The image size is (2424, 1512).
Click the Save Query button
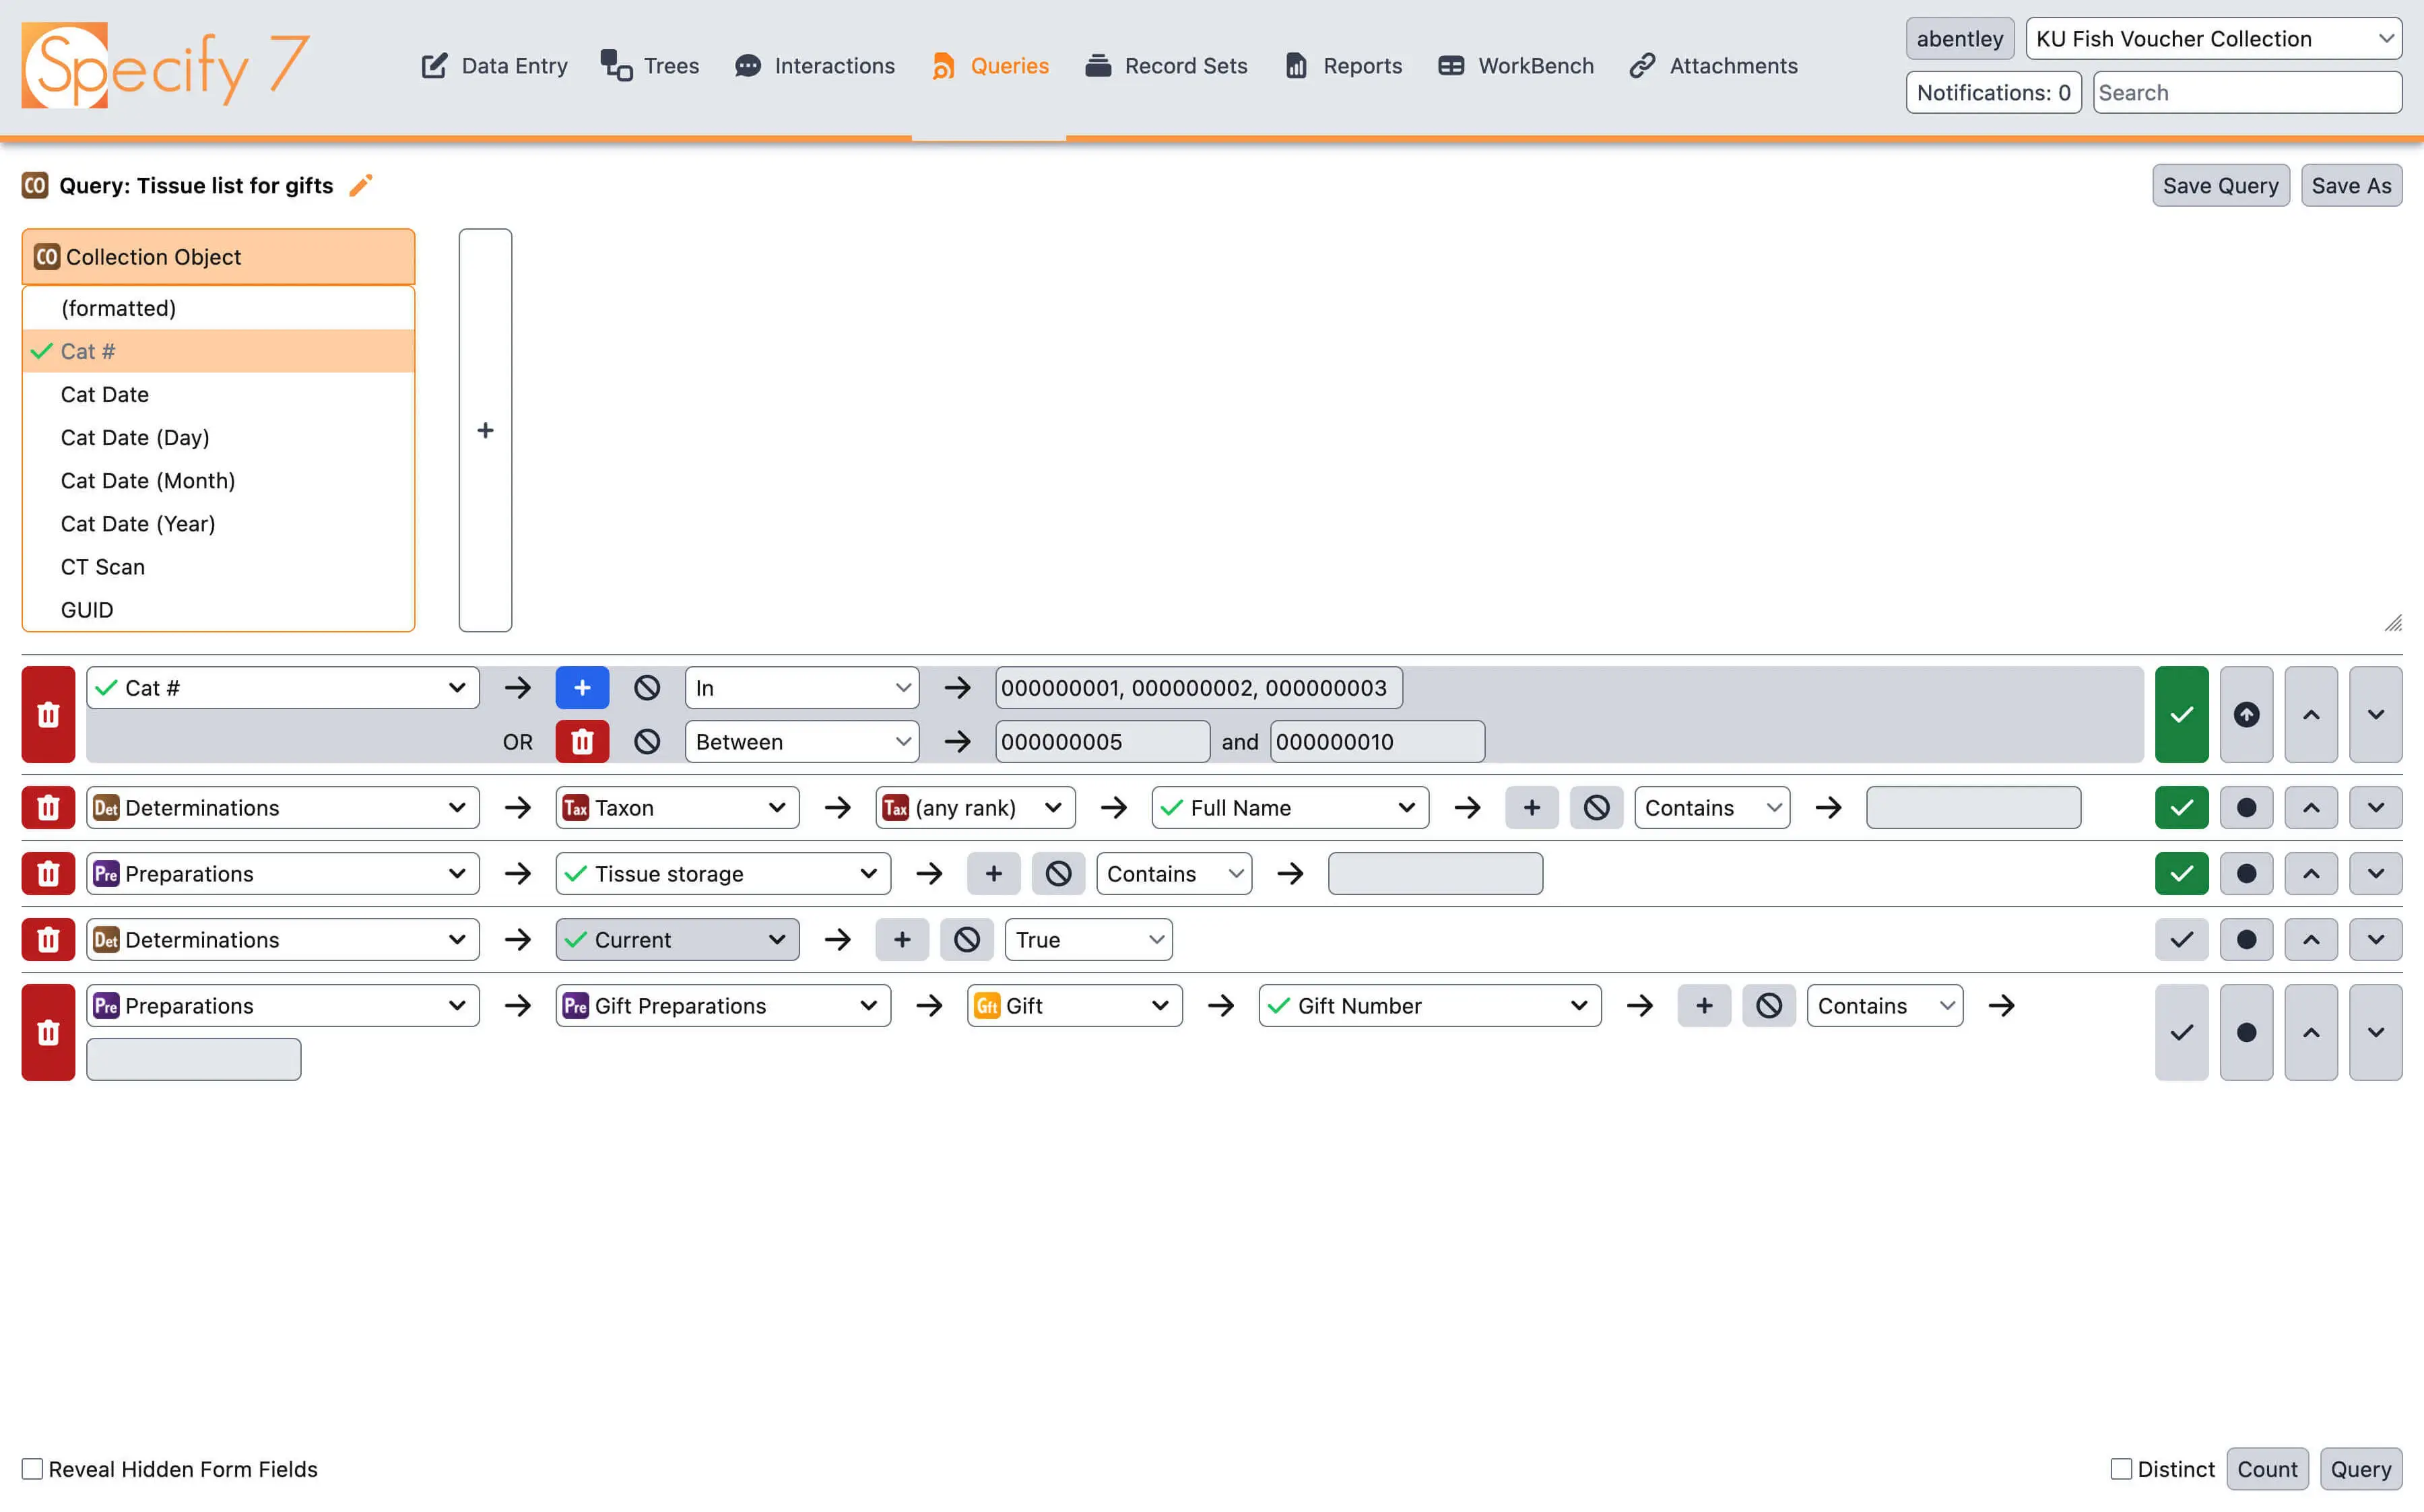click(x=2220, y=185)
